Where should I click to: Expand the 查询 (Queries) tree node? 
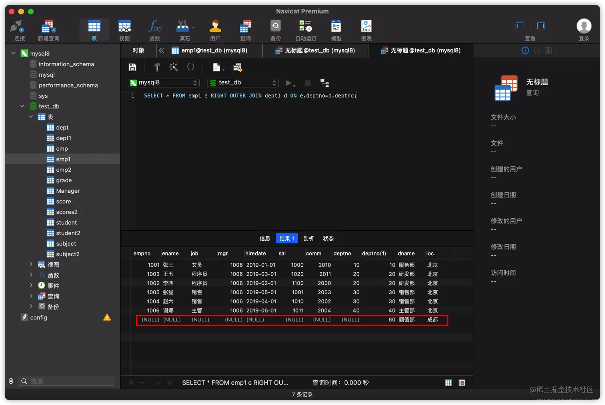tap(31, 296)
